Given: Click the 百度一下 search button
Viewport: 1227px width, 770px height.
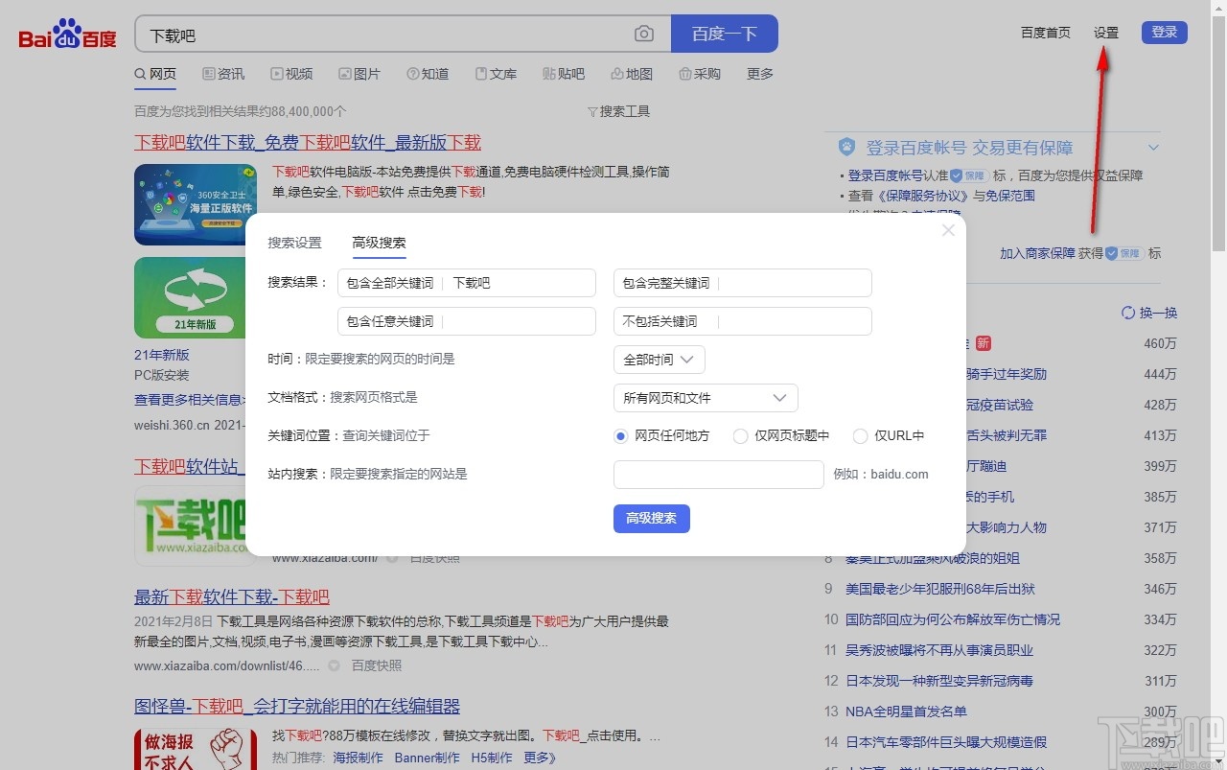Looking at the screenshot, I should [725, 34].
